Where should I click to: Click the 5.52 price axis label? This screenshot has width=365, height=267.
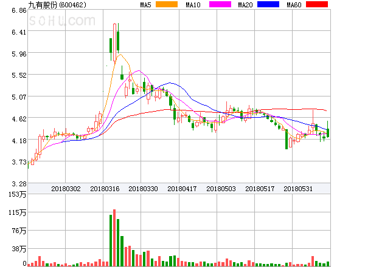(x=19, y=75)
